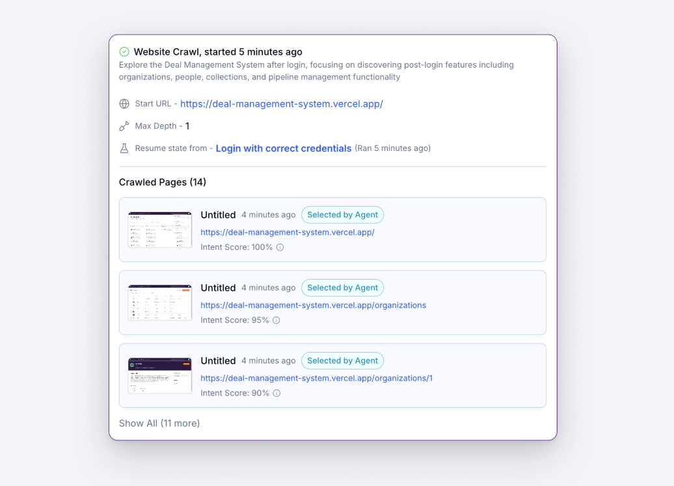Click Selected by Agent badge on organizations page entry
This screenshot has height=486, width=674.
click(342, 288)
